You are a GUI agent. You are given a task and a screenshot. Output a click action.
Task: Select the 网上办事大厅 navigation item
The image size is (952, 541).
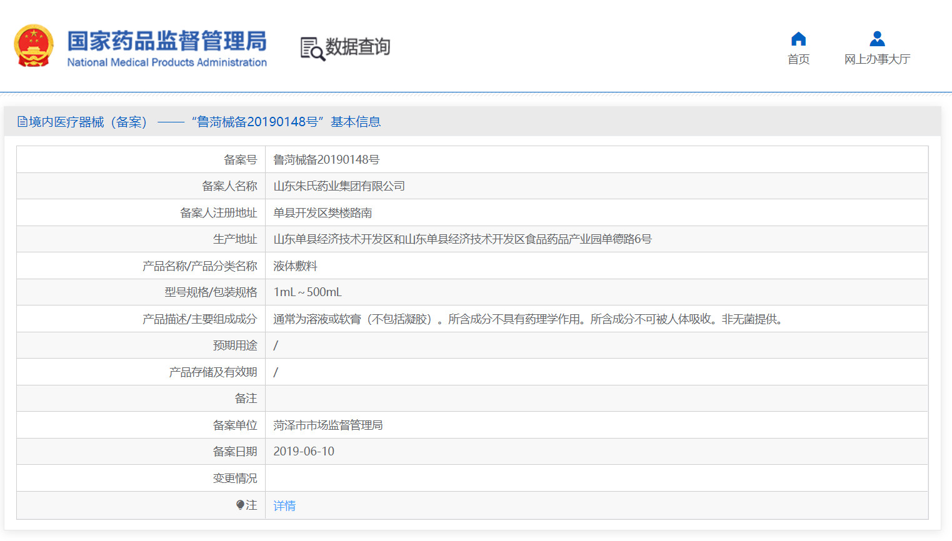click(877, 58)
